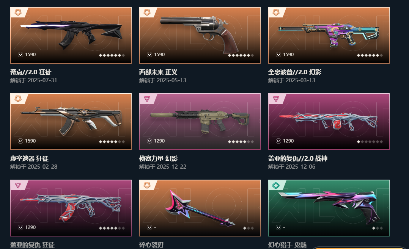Open the 奇点//2.0 狂徒 weapon skin thumbnail

point(71,35)
